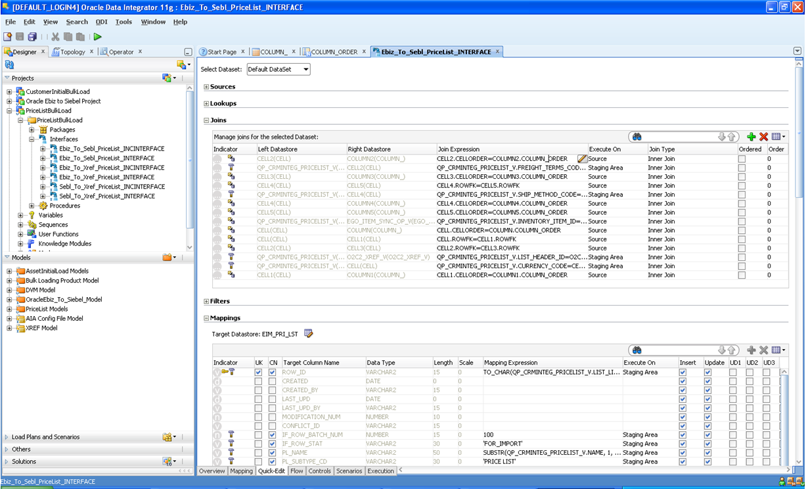The width and height of the screenshot is (806, 489).
Task: Select Ebiz_To_Xref_PriceList_INTERFACE in tree
Action: 106,177
